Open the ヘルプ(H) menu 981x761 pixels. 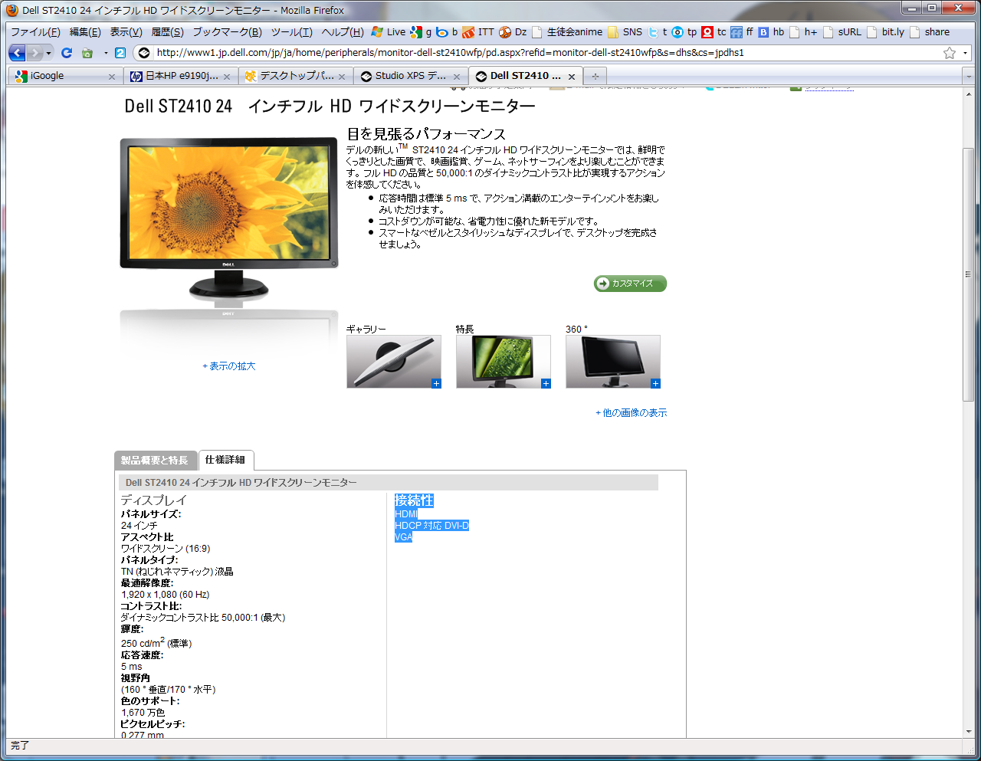click(343, 32)
